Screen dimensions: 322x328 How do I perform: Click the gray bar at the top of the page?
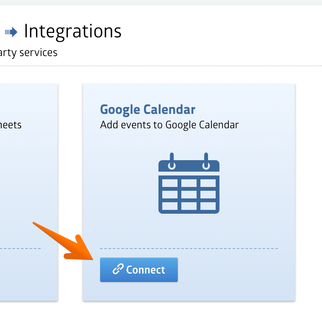161,2
